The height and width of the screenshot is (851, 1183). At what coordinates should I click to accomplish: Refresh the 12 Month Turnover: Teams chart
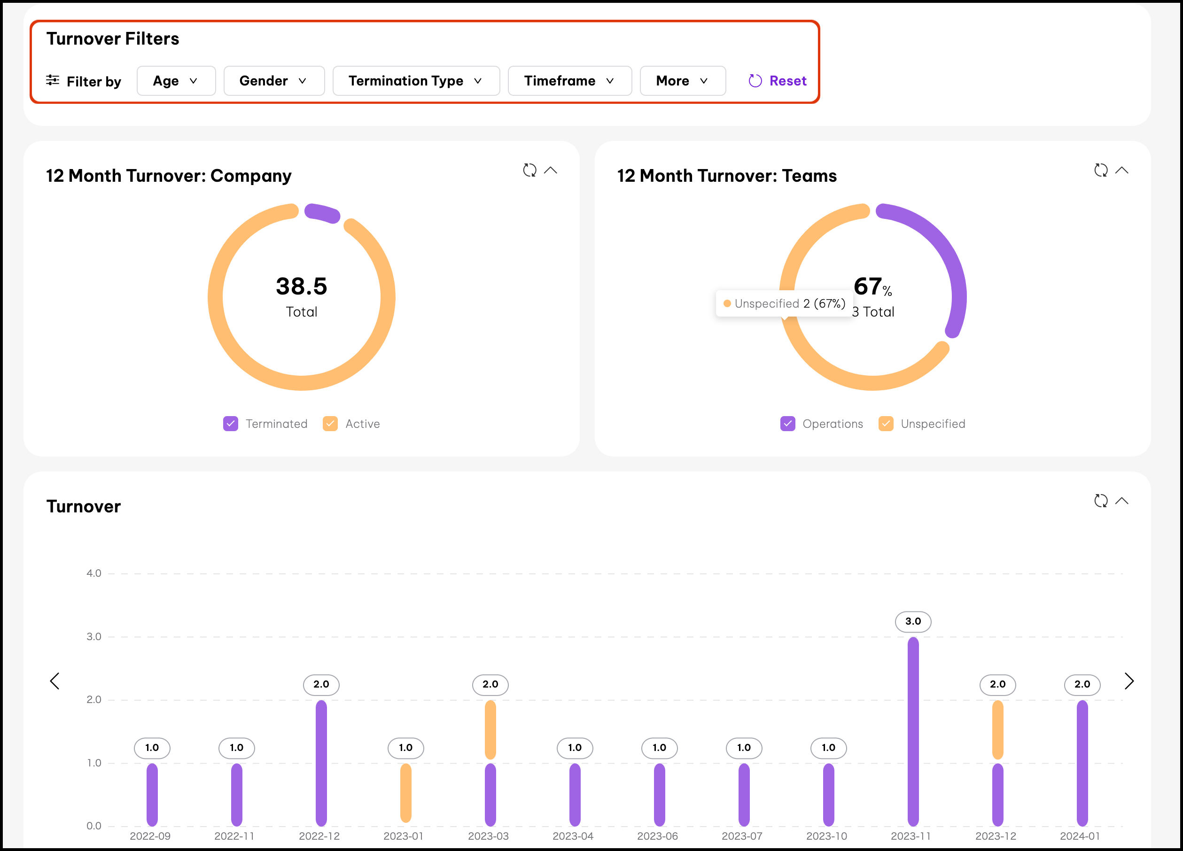click(x=1101, y=170)
